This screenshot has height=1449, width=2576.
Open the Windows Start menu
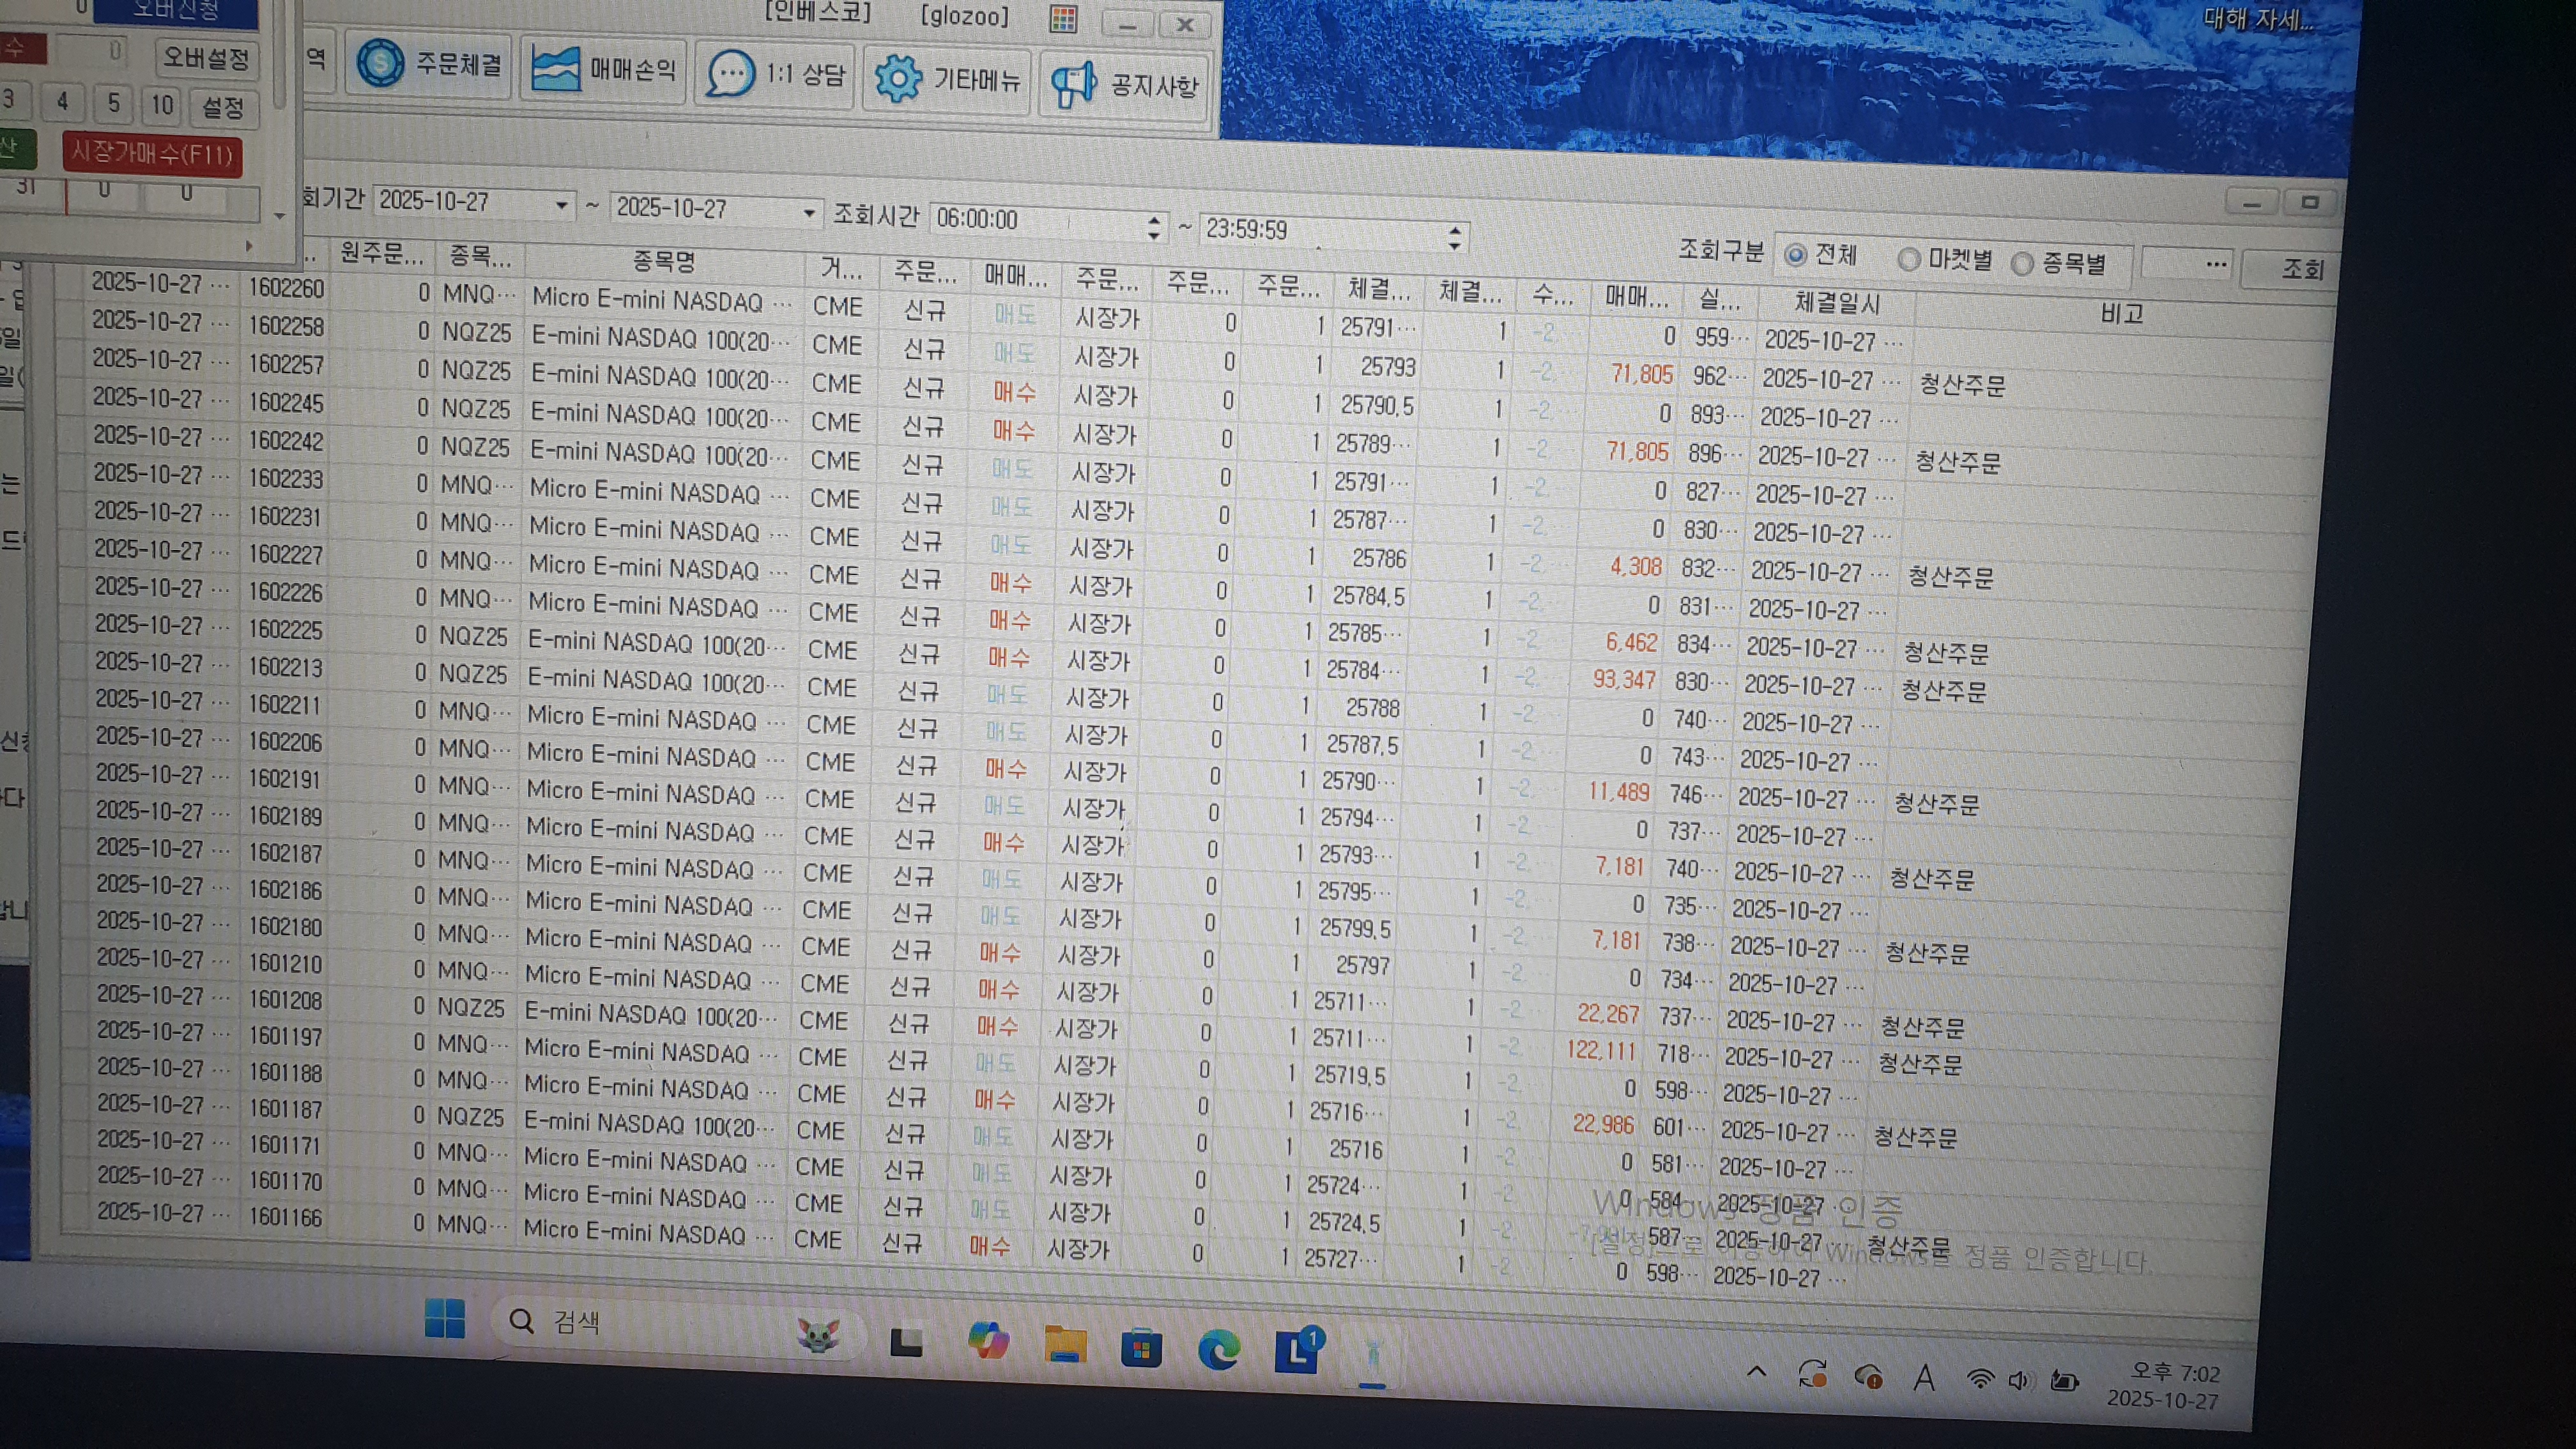[444, 1318]
